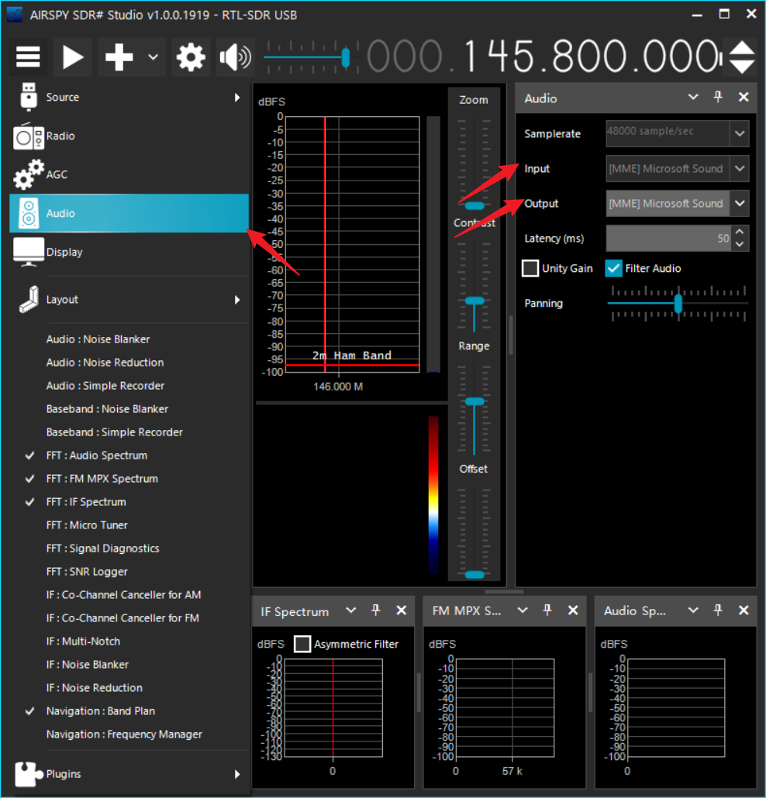766x798 pixels.
Task: Click the plus icon in the toolbar
Action: coord(119,57)
